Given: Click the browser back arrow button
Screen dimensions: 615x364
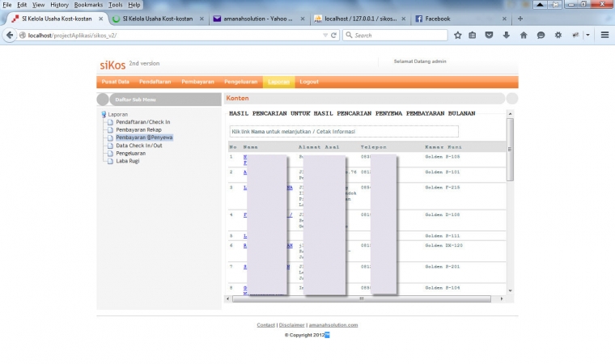Looking at the screenshot, I should [11, 35].
